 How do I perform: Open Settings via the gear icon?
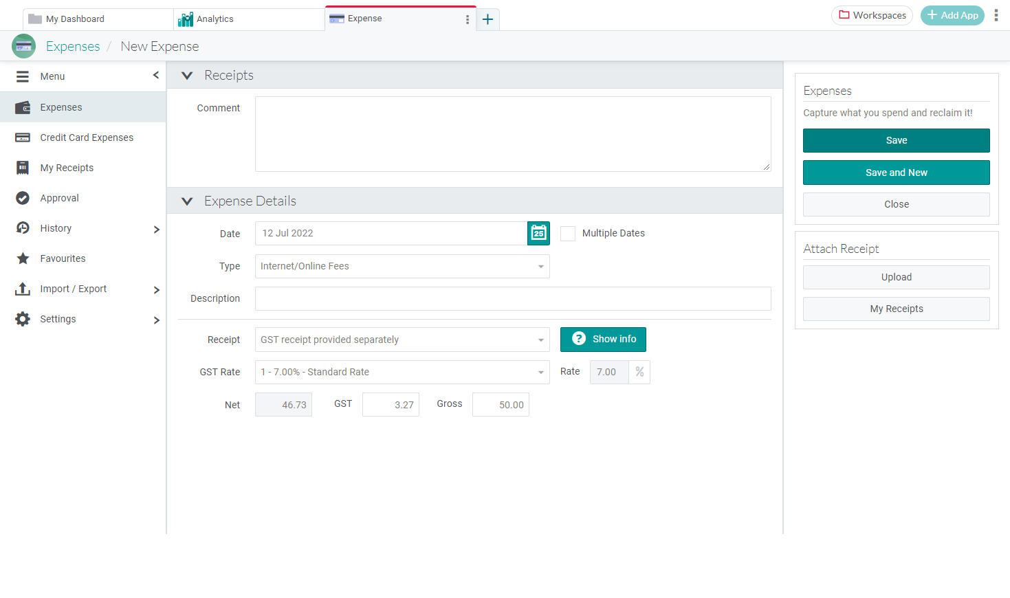pyautogui.click(x=23, y=319)
